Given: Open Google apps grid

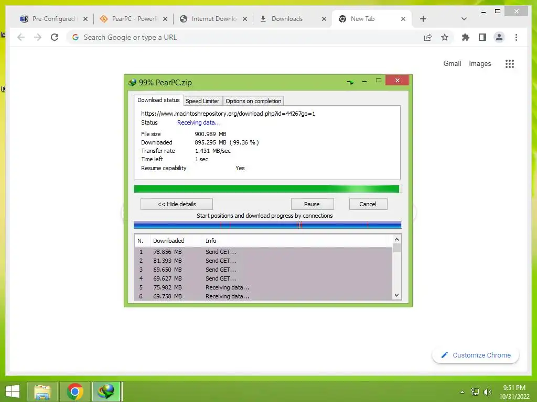Looking at the screenshot, I should [x=510, y=63].
